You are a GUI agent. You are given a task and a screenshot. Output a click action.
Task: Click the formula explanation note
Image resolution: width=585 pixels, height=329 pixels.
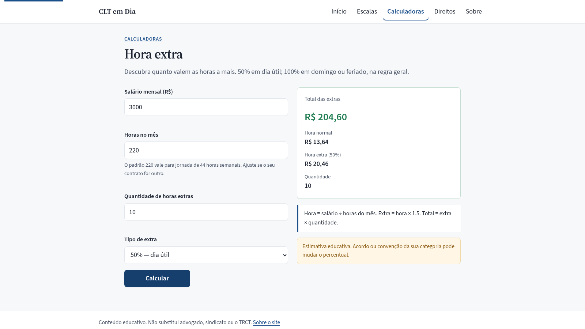[379, 218]
